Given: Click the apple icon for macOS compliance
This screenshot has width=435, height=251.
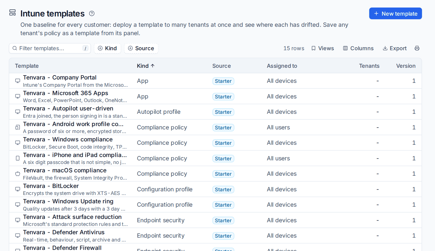Looking at the screenshot, I should point(18,174).
